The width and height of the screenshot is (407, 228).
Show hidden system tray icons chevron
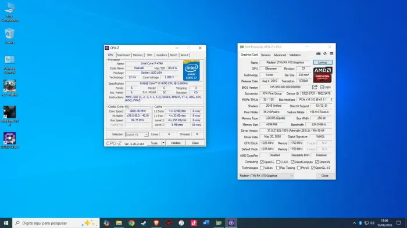354,223
